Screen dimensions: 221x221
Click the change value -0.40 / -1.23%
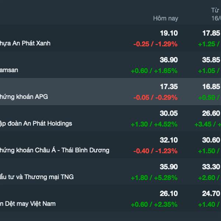tap(155, 151)
